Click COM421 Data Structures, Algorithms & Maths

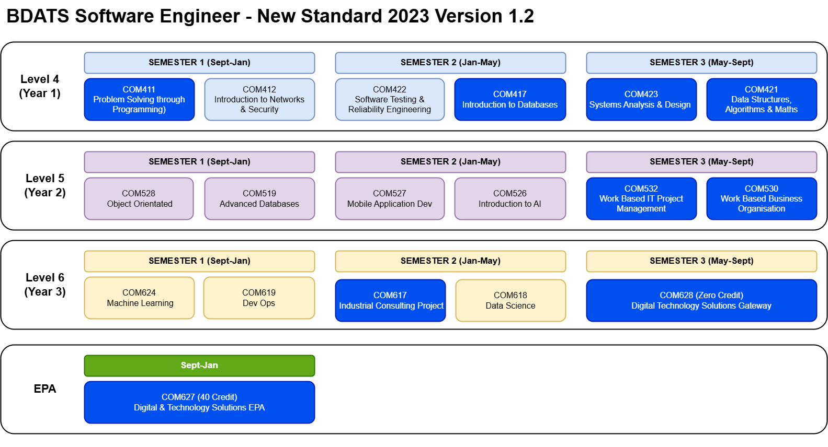click(x=762, y=99)
